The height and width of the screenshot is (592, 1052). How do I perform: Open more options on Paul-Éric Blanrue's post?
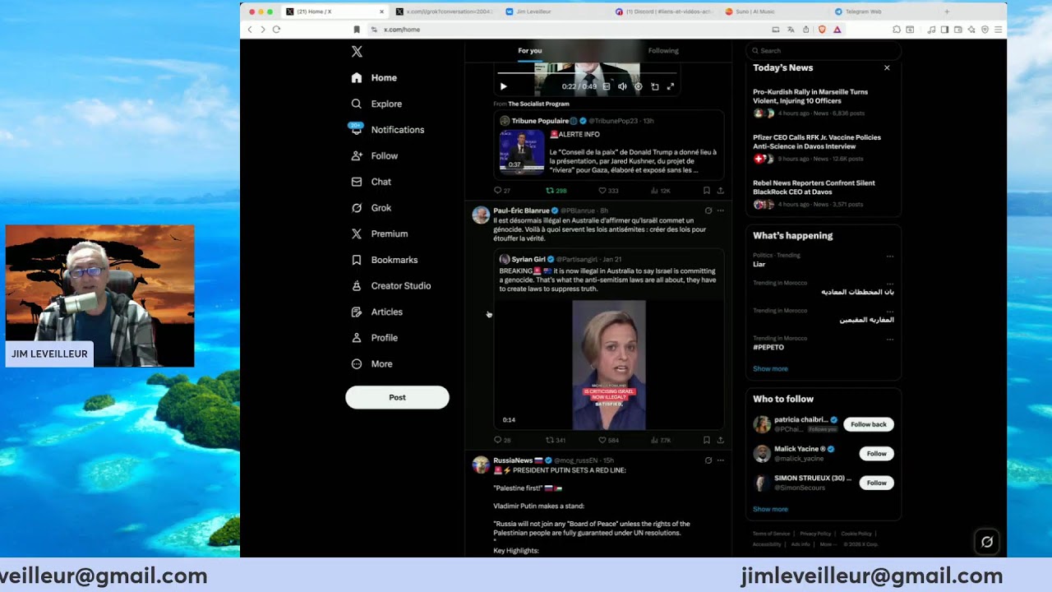pos(721,210)
